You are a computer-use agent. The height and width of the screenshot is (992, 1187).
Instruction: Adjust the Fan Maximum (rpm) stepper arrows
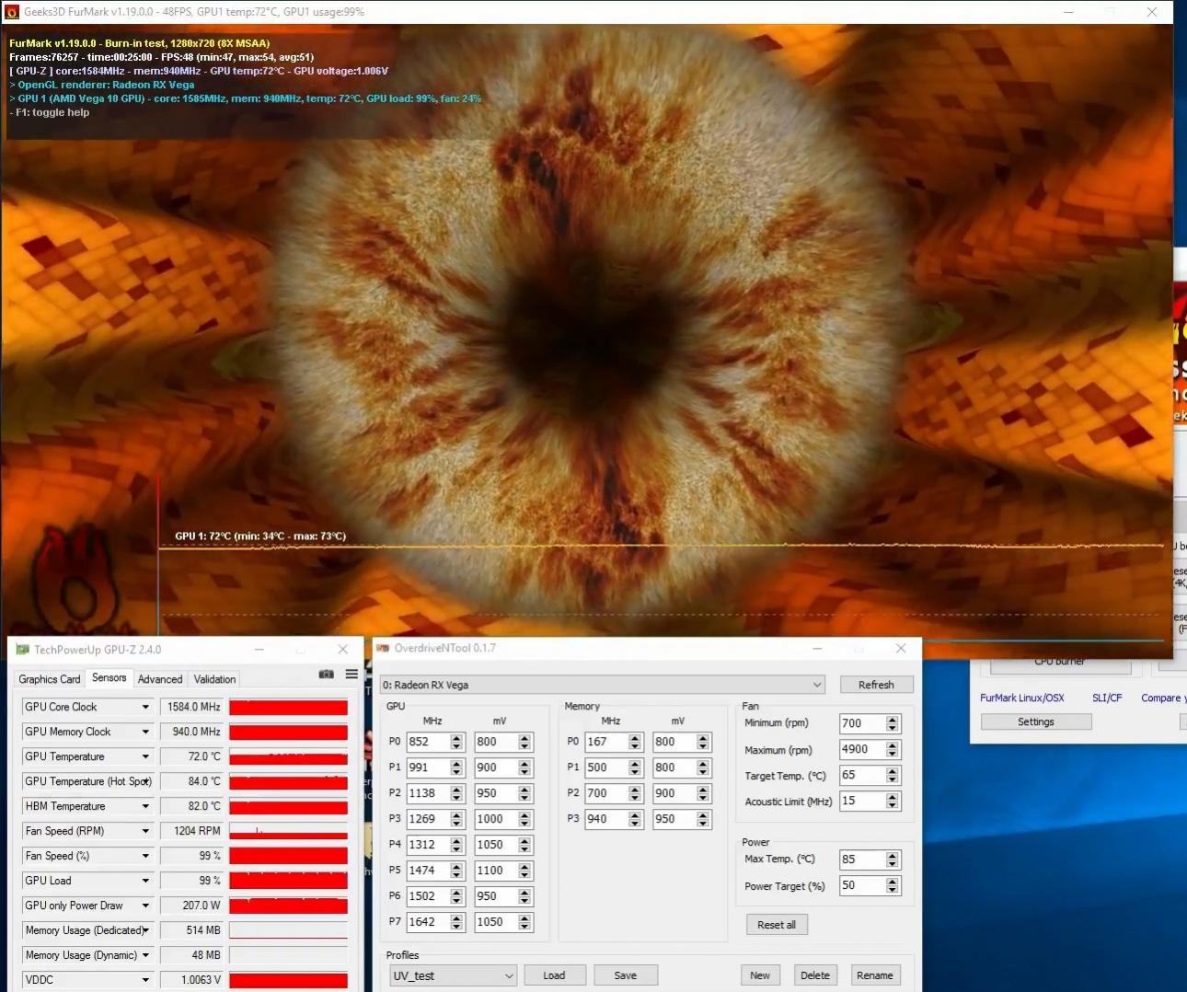click(x=892, y=749)
